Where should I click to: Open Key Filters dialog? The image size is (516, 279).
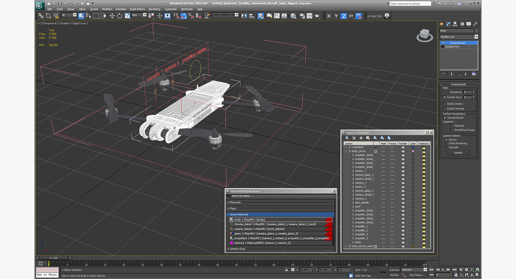pos(417,275)
